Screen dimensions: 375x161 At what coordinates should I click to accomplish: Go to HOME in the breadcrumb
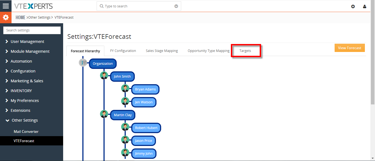click(x=20, y=17)
